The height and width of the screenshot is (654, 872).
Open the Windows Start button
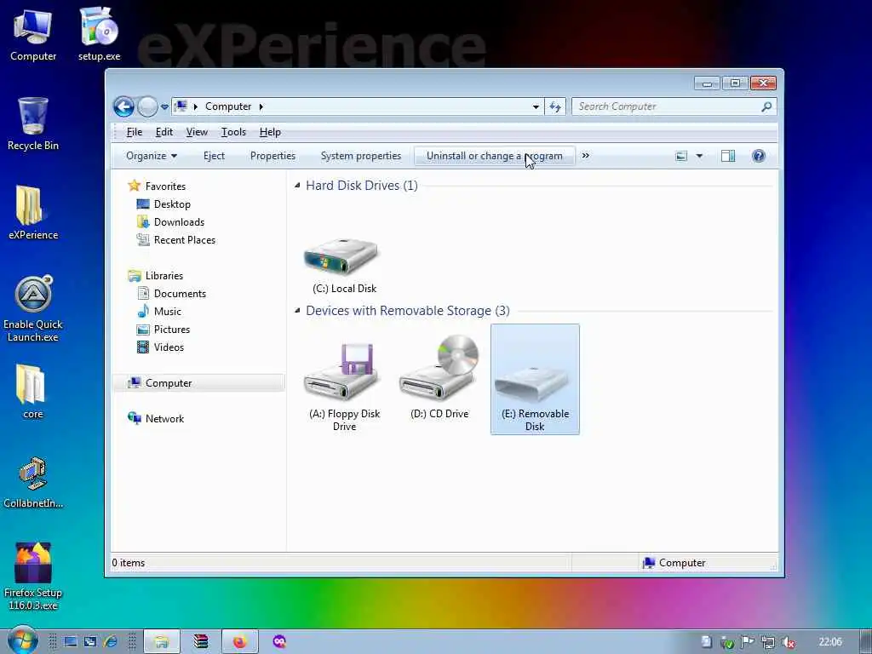[22, 641]
